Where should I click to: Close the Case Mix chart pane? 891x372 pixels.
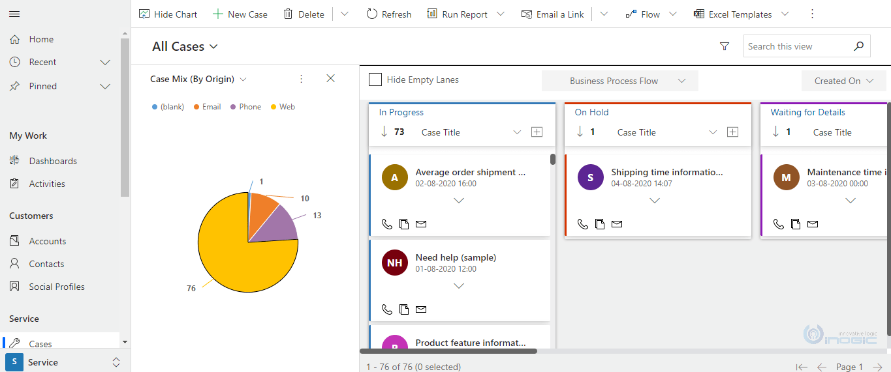click(x=330, y=78)
